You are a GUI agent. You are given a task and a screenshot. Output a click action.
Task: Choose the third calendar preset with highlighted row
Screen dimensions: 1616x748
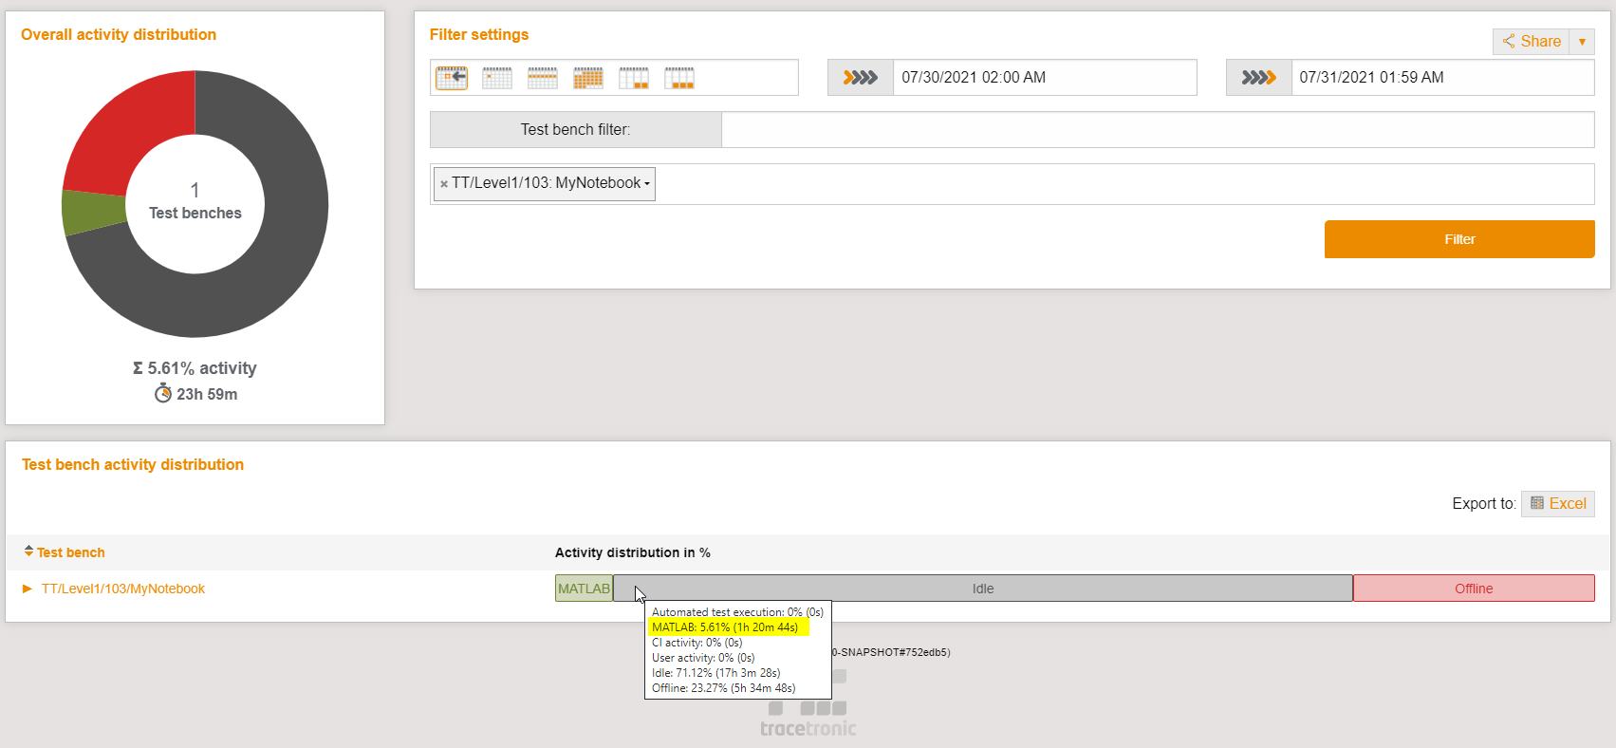point(543,78)
